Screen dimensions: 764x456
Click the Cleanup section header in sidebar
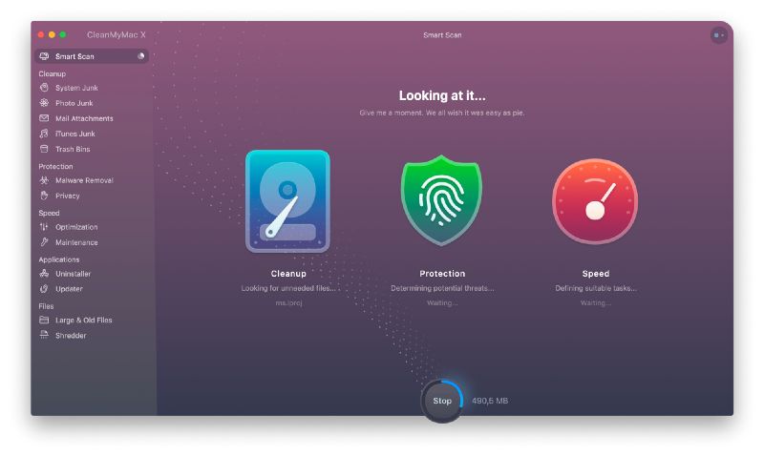[x=53, y=73]
